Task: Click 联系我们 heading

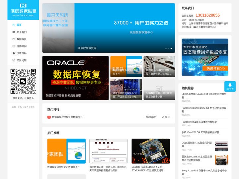Action: (x=188, y=8)
